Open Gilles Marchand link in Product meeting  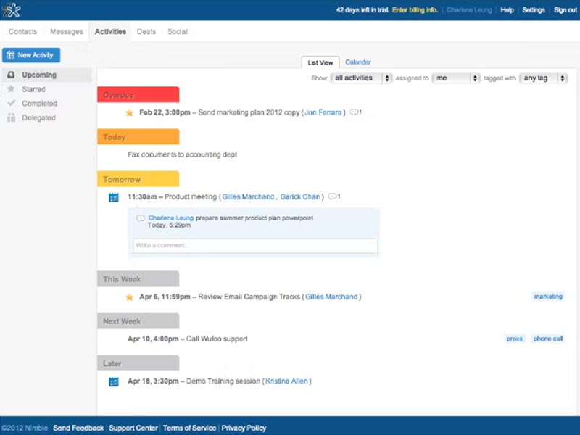[x=248, y=196]
